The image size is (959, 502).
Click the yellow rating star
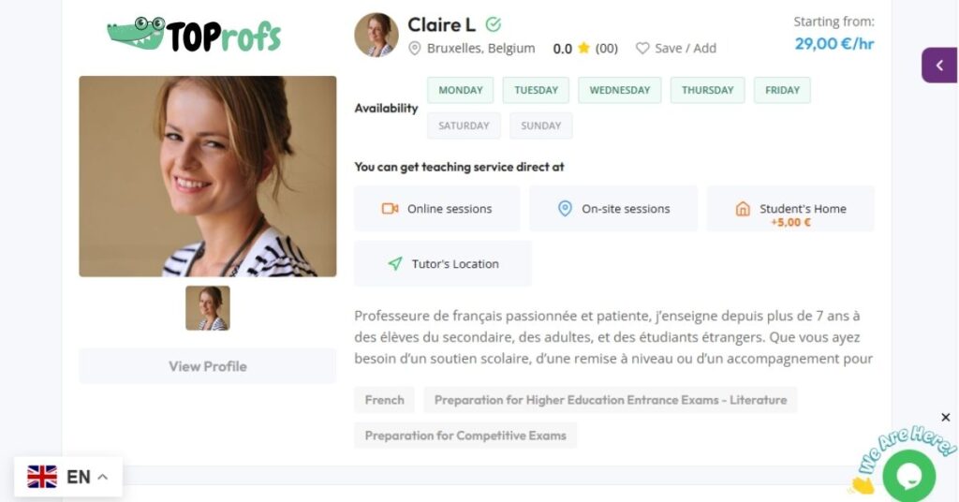[583, 49]
